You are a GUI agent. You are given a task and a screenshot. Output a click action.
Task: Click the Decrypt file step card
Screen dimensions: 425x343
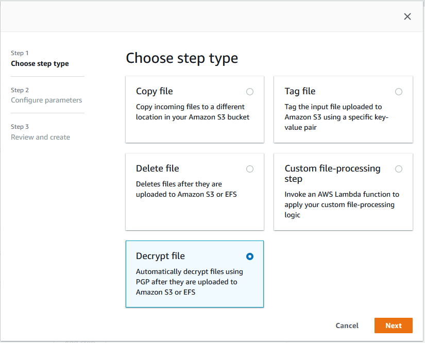point(194,274)
